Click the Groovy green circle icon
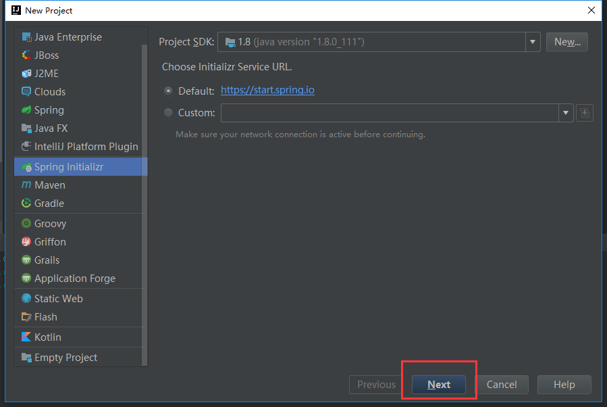The image size is (607, 407). [x=26, y=224]
